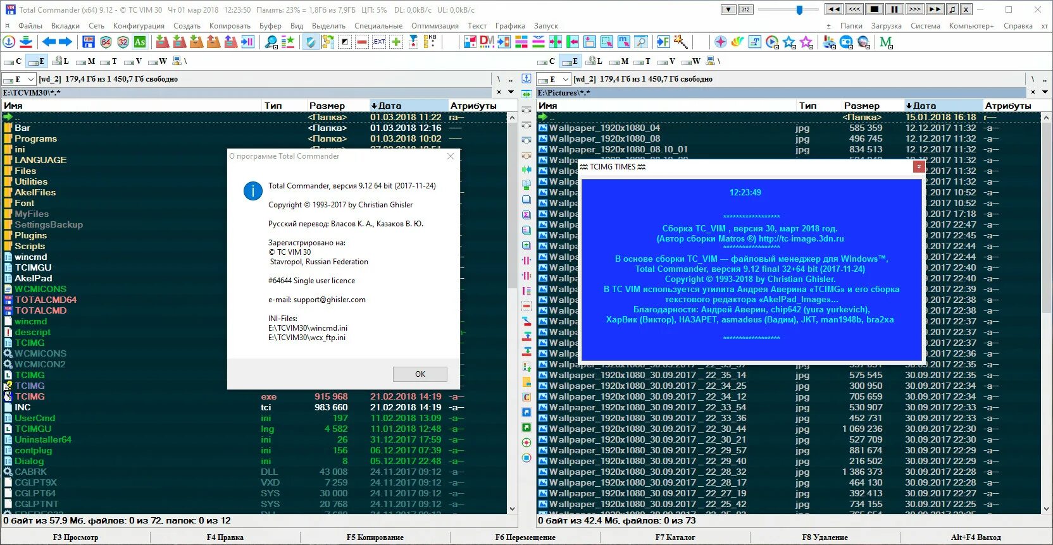Click the red download arrow toolbar icon
The image size is (1053, 545).
click(x=26, y=42)
